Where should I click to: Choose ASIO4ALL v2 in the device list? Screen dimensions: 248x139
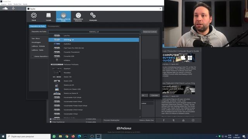[94, 40]
